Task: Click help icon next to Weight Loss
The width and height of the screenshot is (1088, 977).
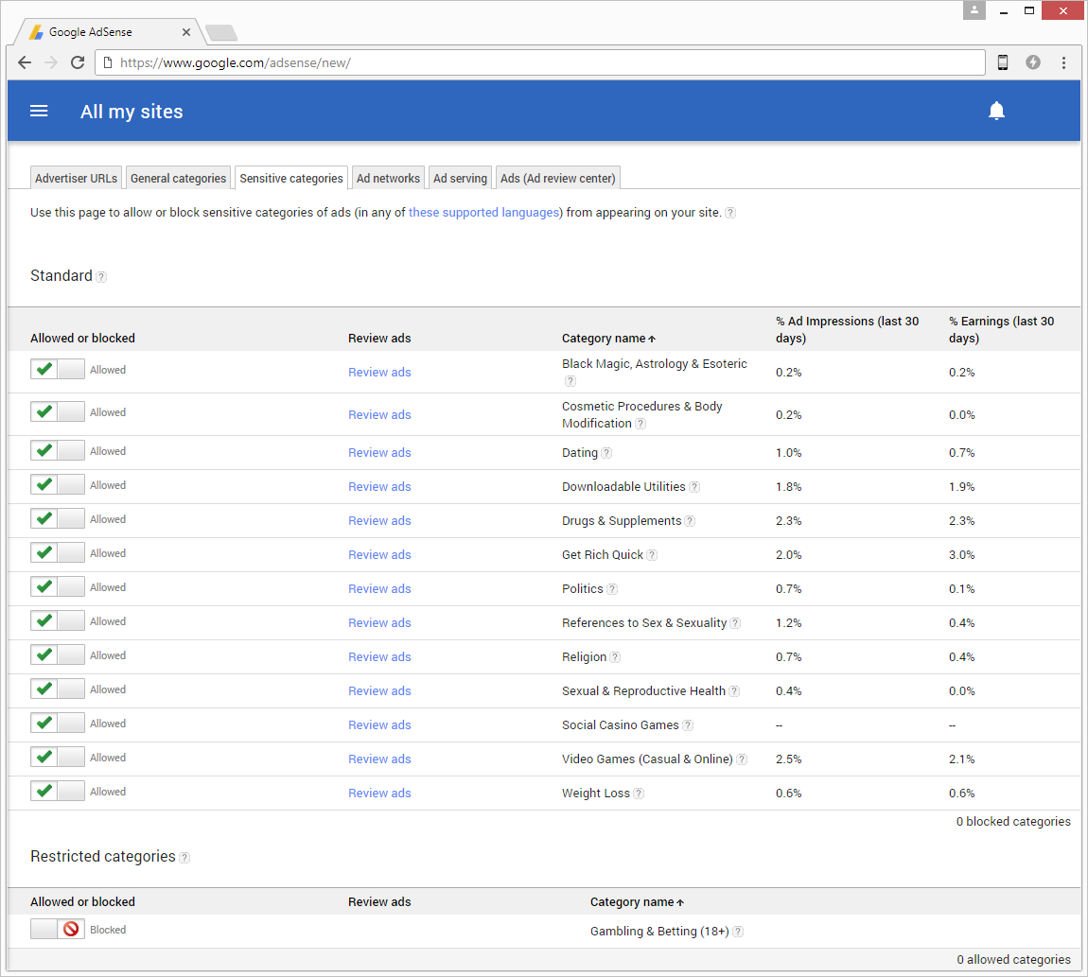Action: coord(639,794)
